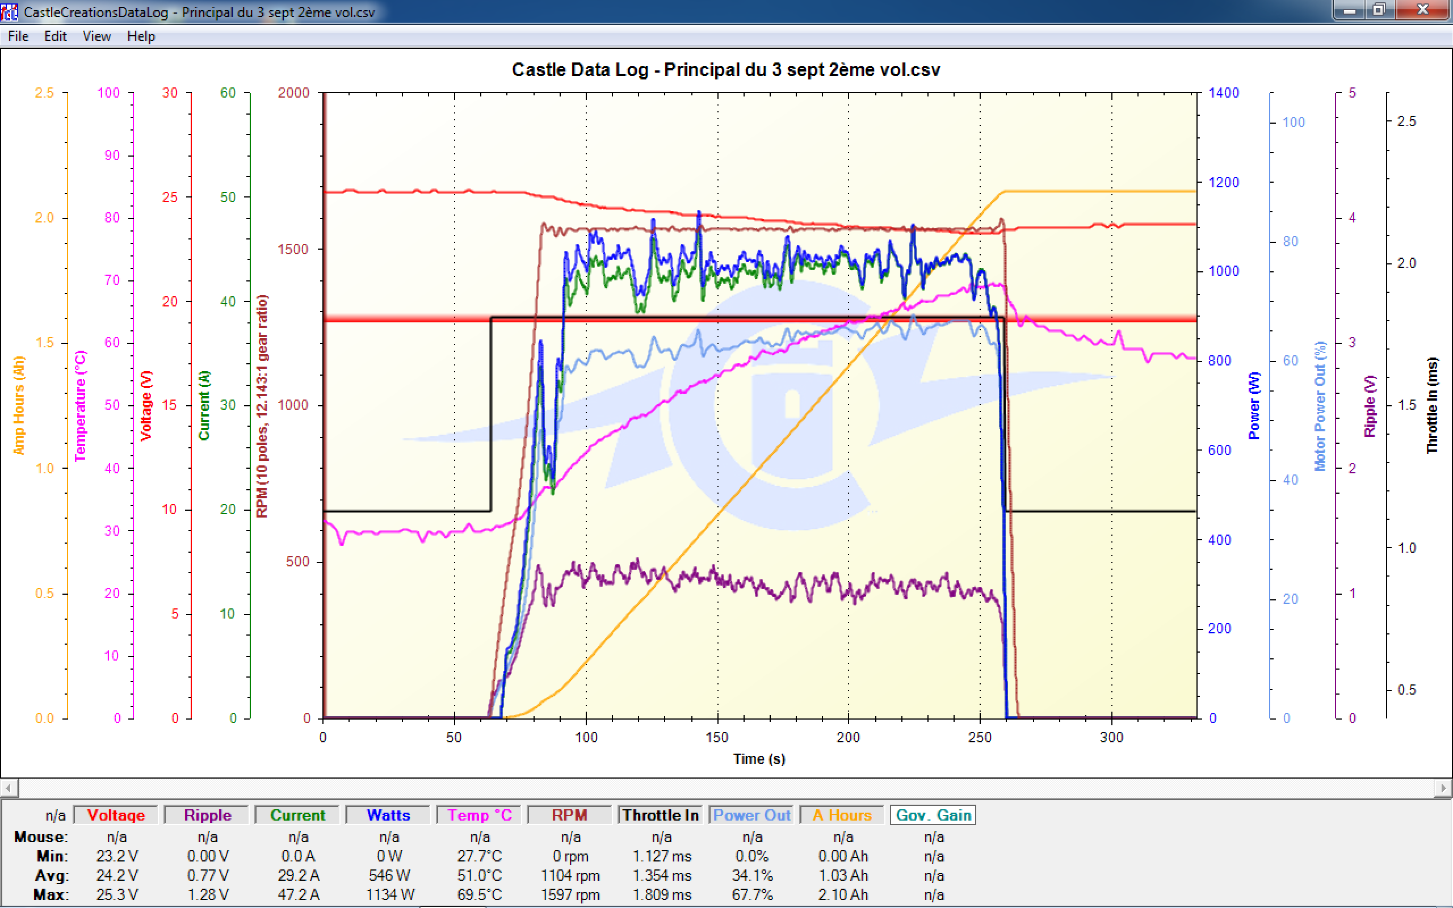Toggle the Throttle In series button
The width and height of the screenshot is (1453, 908).
[661, 815]
